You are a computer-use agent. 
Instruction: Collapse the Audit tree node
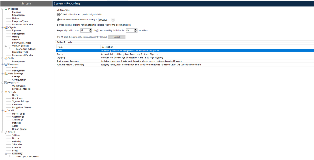coord(3,110)
